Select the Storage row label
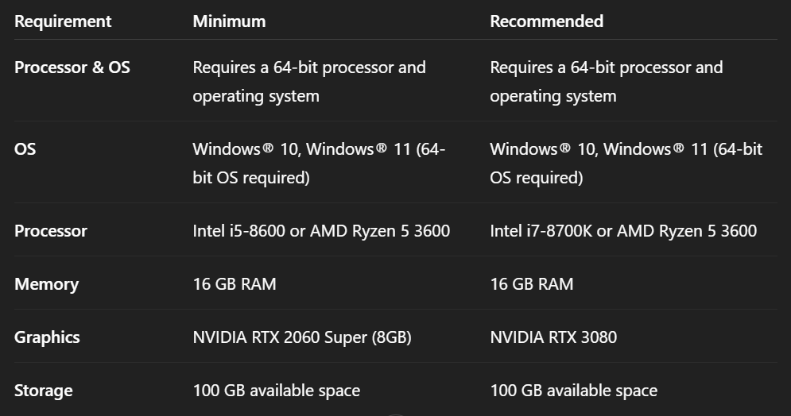Image resolution: width=791 pixels, height=416 pixels. pyautogui.click(x=44, y=391)
